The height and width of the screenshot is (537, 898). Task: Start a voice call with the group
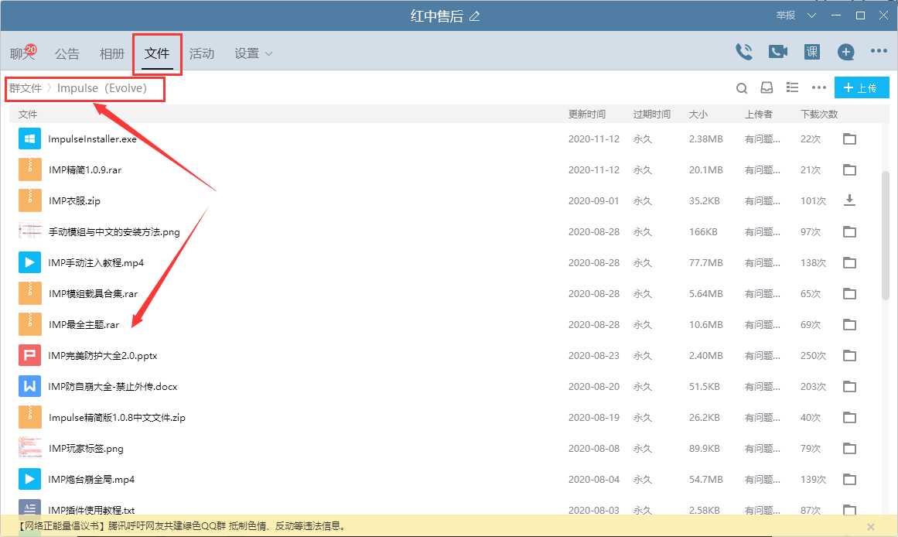coord(744,52)
